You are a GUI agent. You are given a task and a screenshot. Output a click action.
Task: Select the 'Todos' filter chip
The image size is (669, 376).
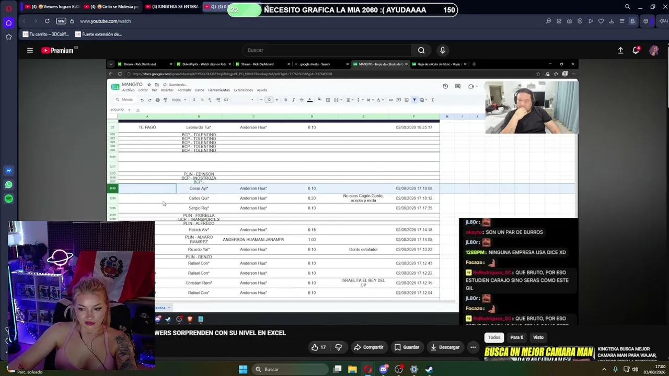(x=494, y=337)
